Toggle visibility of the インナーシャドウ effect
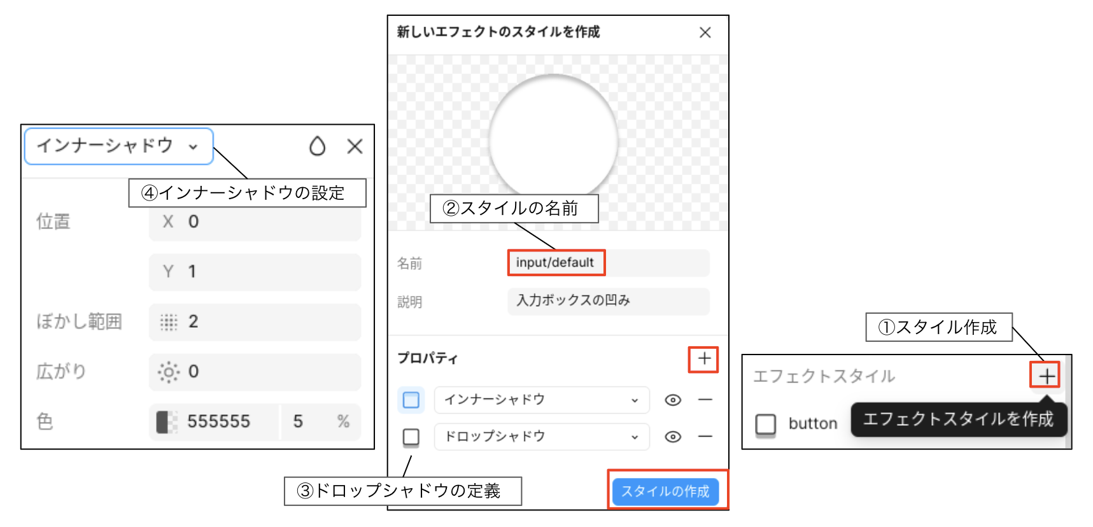 point(673,400)
